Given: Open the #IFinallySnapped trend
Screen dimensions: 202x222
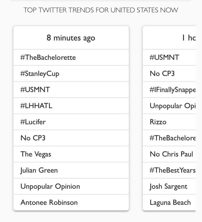Looking at the screenshot, I should 172,90.
